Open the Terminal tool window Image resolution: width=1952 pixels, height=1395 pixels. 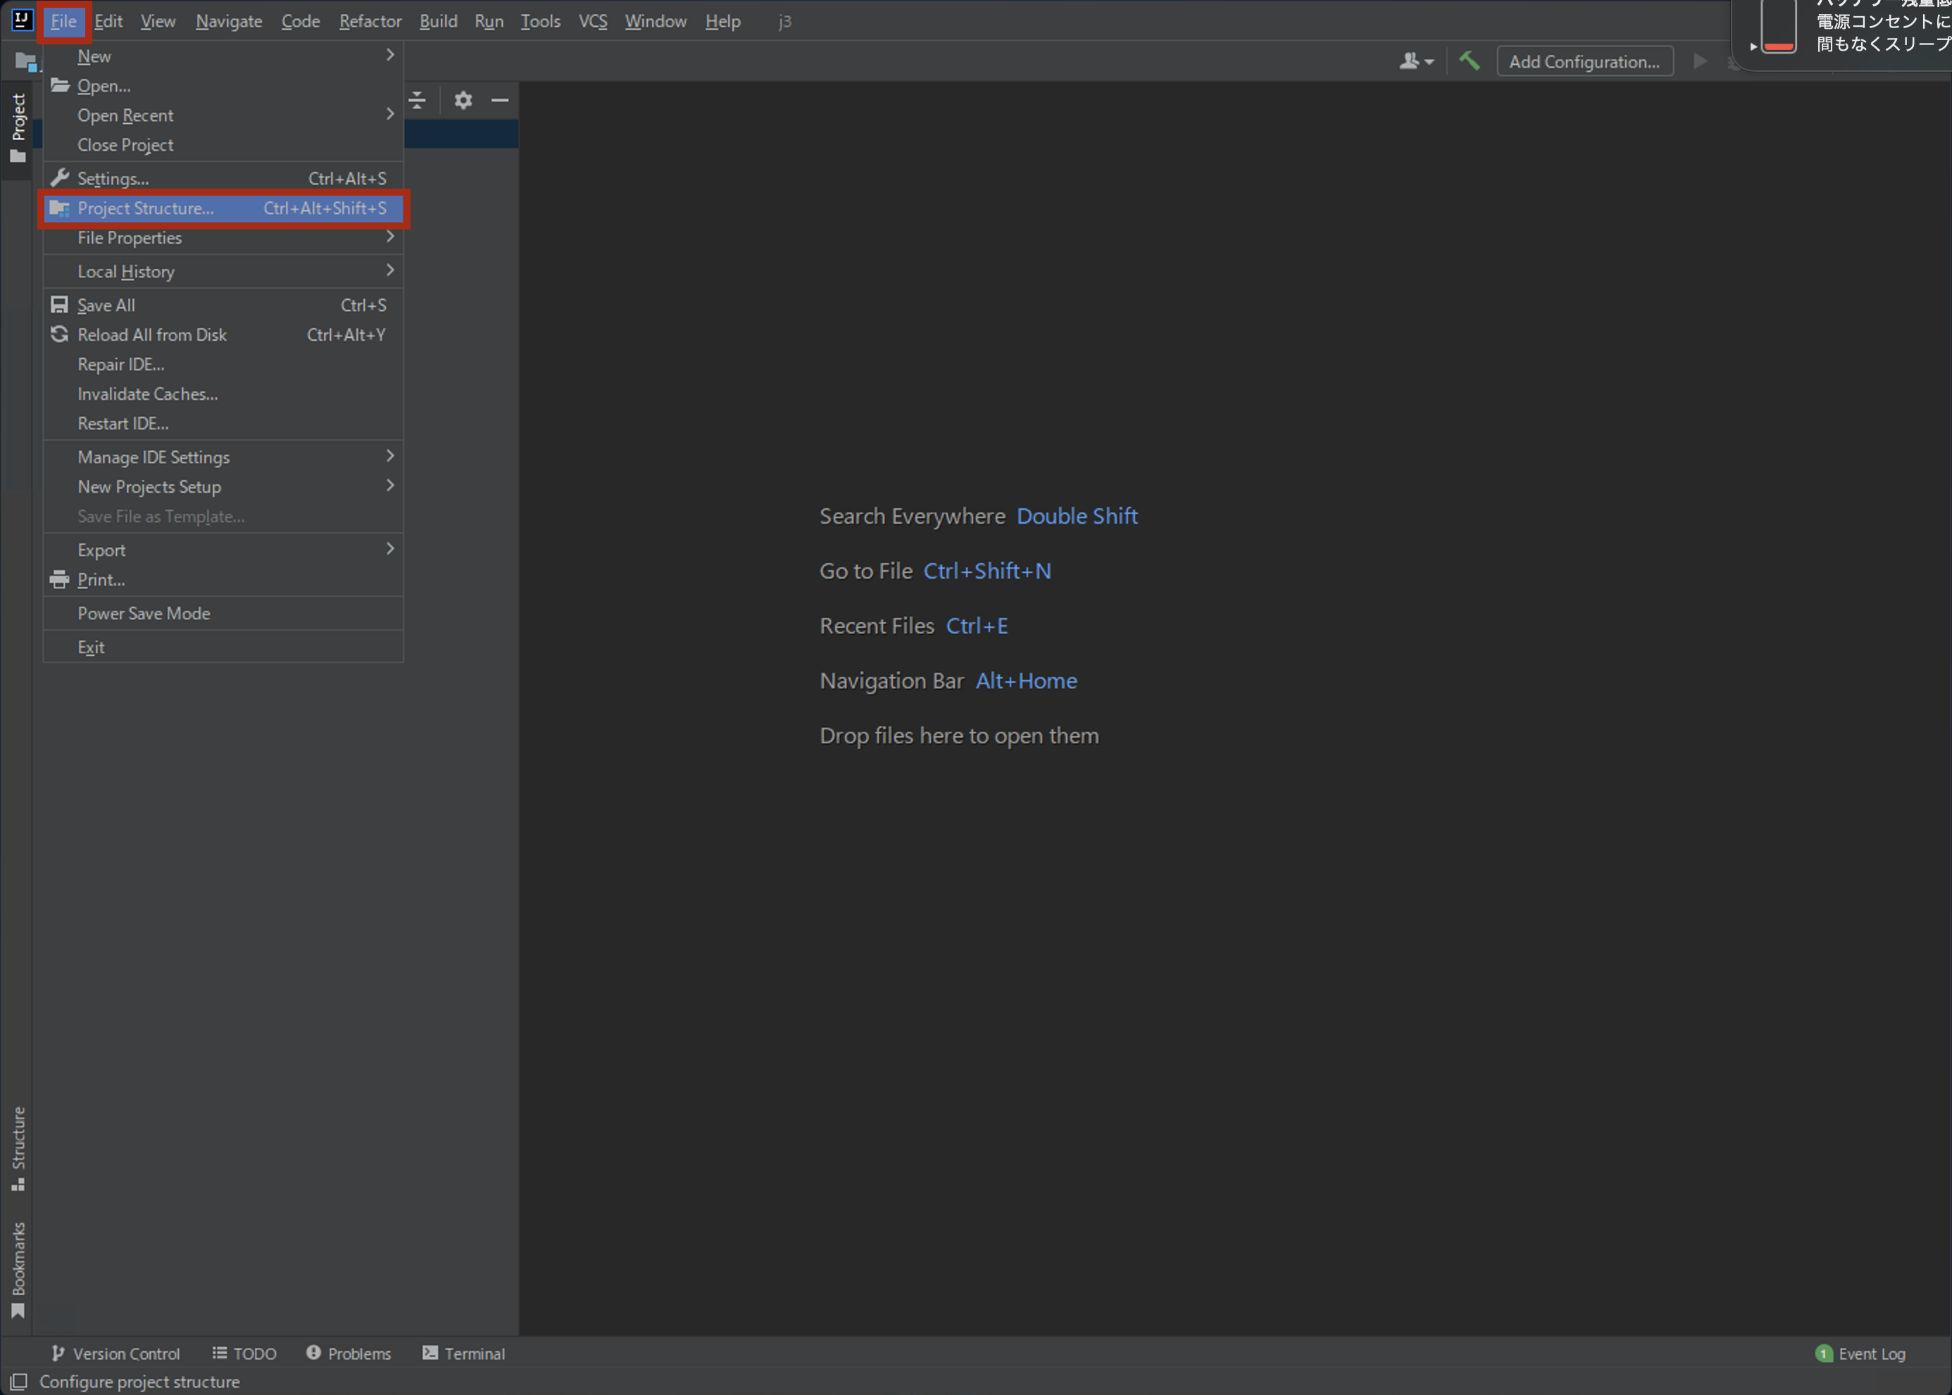click(464, 1353)
